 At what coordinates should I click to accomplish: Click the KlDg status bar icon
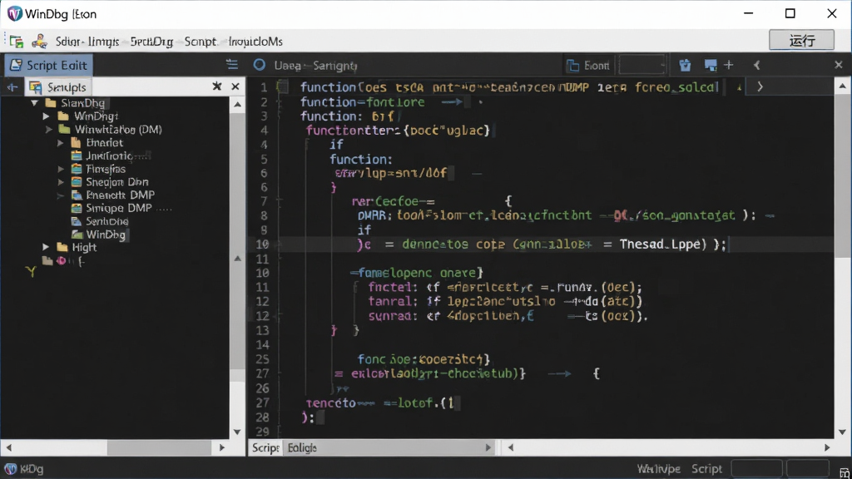pos(10,469)
